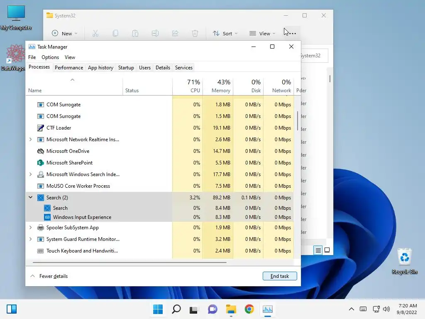The image size is (425, 319).
Task: Select the Microsoft OneDrive cloud icon
Action: click(x=40, y=151)
